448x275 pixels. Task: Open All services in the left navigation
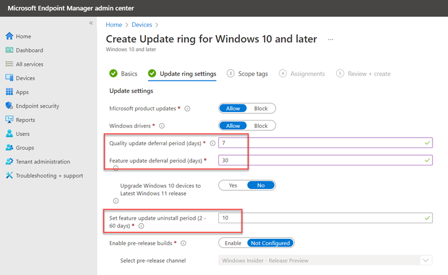tap(29, 64)
